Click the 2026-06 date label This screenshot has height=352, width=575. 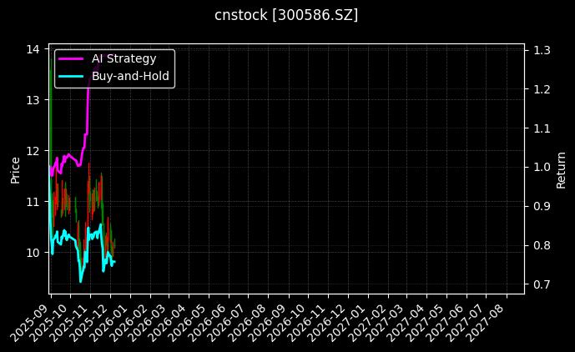(x=208, y=323)
